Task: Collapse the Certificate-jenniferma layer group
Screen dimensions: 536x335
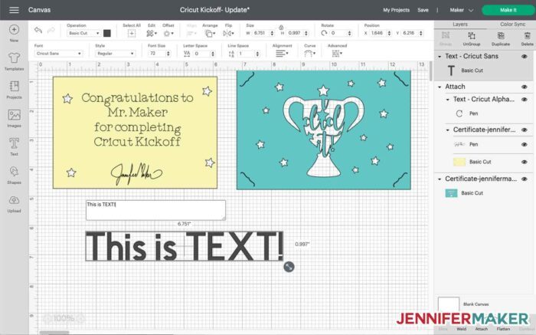Action: pos(440,179)
